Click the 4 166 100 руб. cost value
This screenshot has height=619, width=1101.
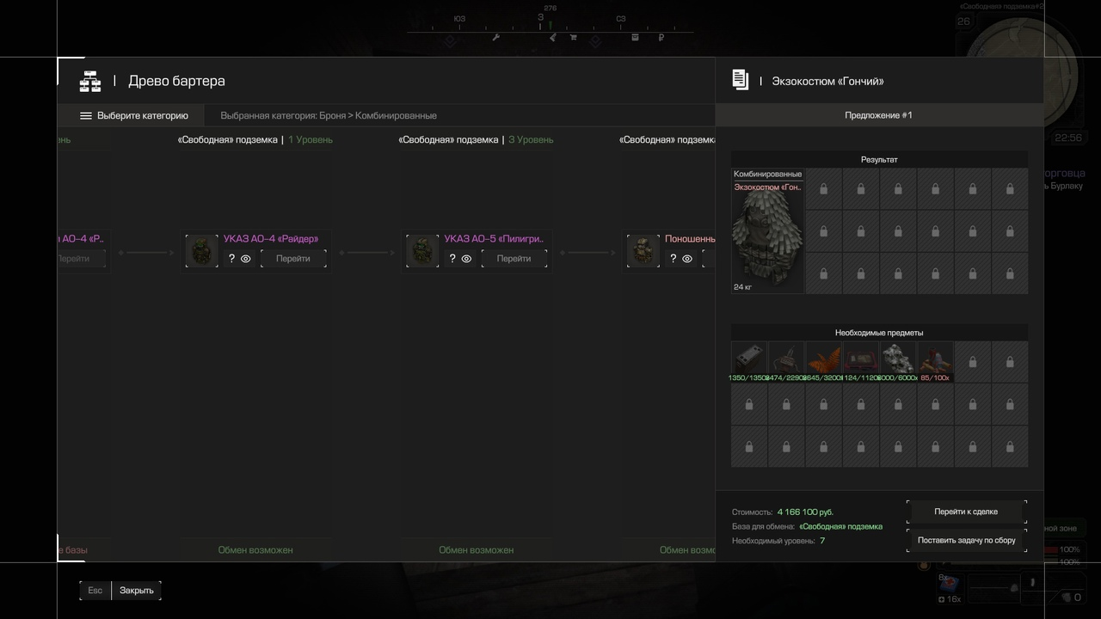805,512
